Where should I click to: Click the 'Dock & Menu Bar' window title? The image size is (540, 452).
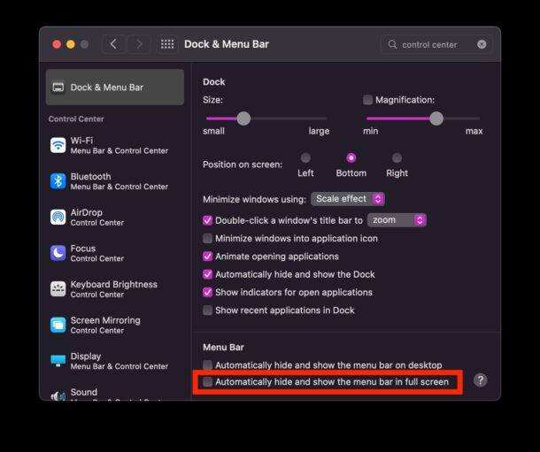pos(227,44)
